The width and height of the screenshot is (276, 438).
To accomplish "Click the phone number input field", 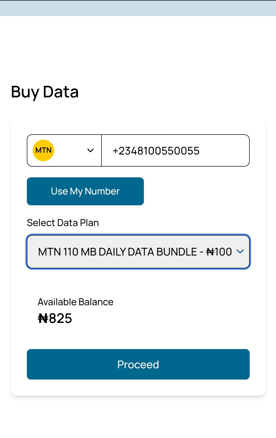I will 175,150.
